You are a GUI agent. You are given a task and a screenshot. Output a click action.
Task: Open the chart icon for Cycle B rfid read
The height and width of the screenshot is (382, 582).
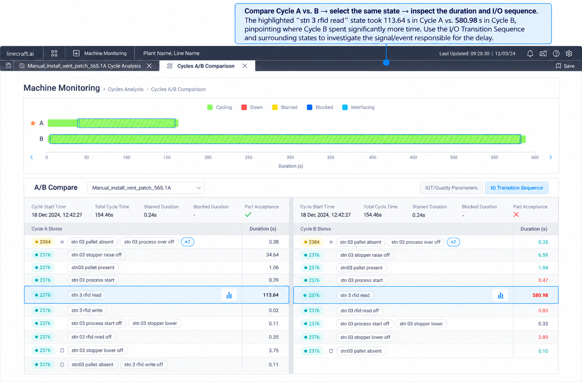point(500,296)
